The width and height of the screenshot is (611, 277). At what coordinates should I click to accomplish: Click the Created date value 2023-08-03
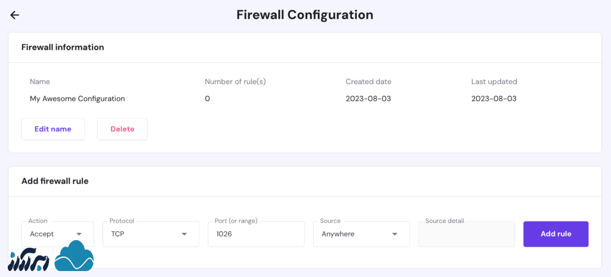(x=368, y=98)
